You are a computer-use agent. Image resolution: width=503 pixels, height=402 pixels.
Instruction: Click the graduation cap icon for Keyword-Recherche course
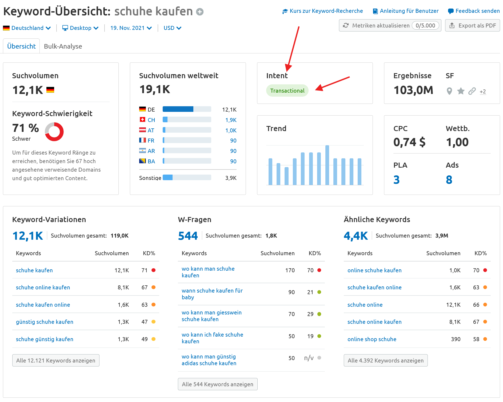tap(285, 11)
